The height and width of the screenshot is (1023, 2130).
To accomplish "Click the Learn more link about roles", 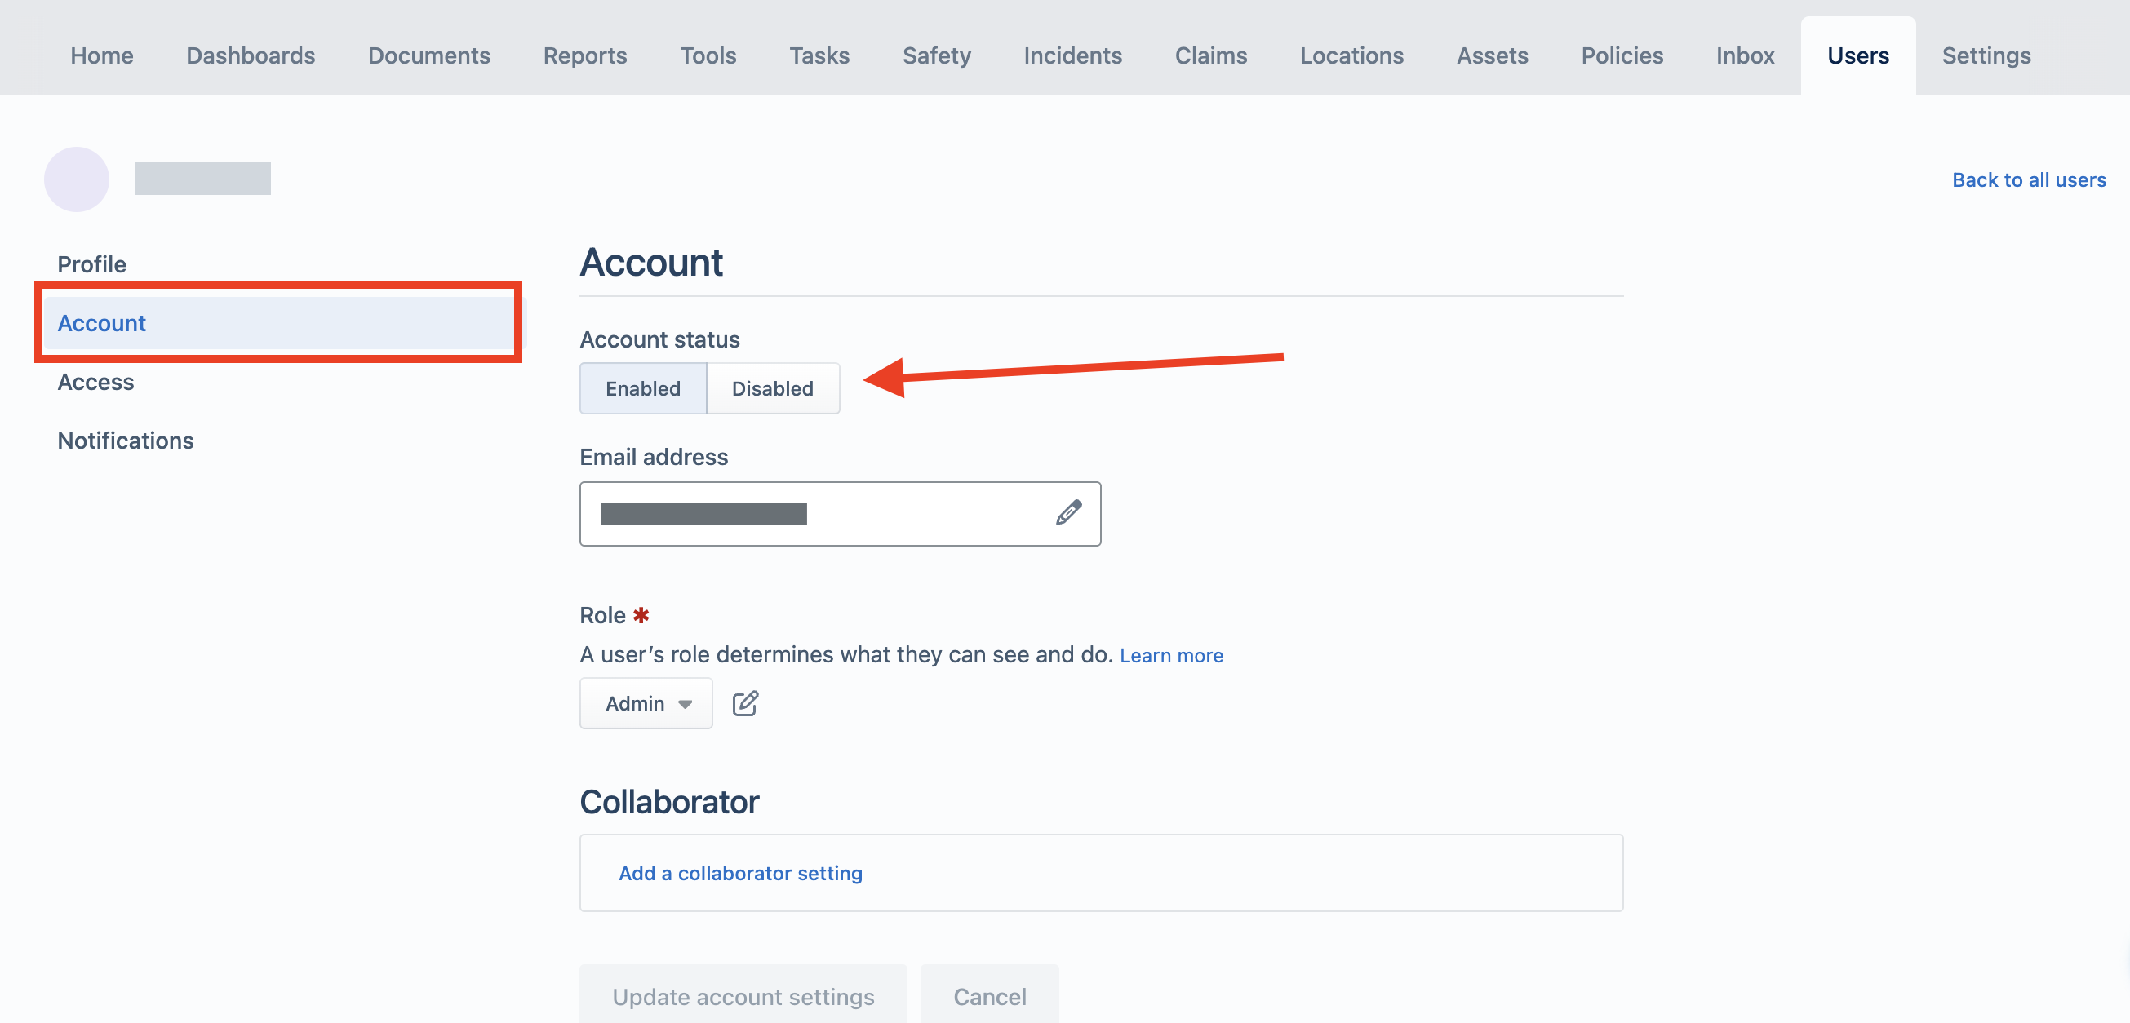I will [1171, 655].
